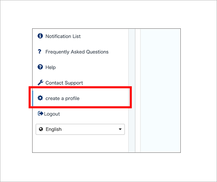Screen dimensions: 217x182
Task: Click the gear icon beside create a profile
Action: (40, 98)
